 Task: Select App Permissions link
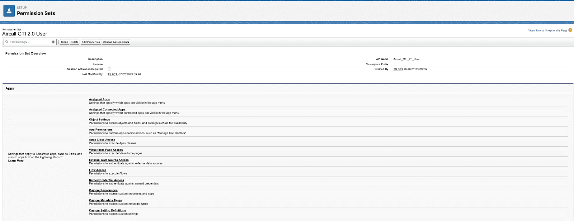[100, 130]
